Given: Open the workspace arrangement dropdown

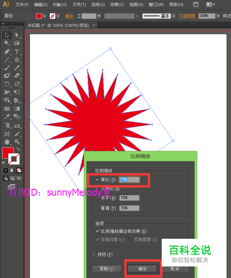Looking at the screenshot, I should click(210, 5).
